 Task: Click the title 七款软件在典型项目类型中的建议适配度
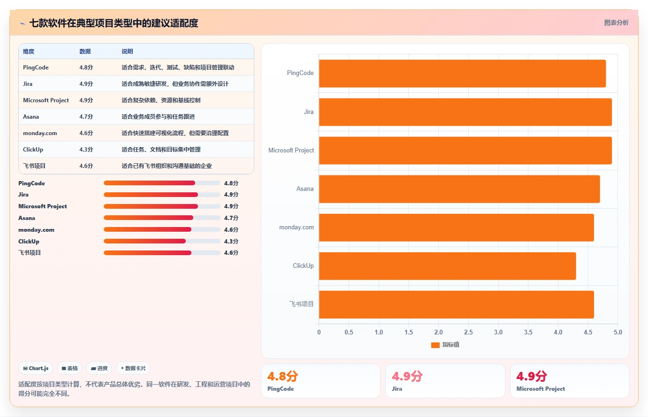(114, 23)
